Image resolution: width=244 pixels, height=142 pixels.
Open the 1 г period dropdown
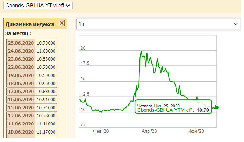pos(158,24)
